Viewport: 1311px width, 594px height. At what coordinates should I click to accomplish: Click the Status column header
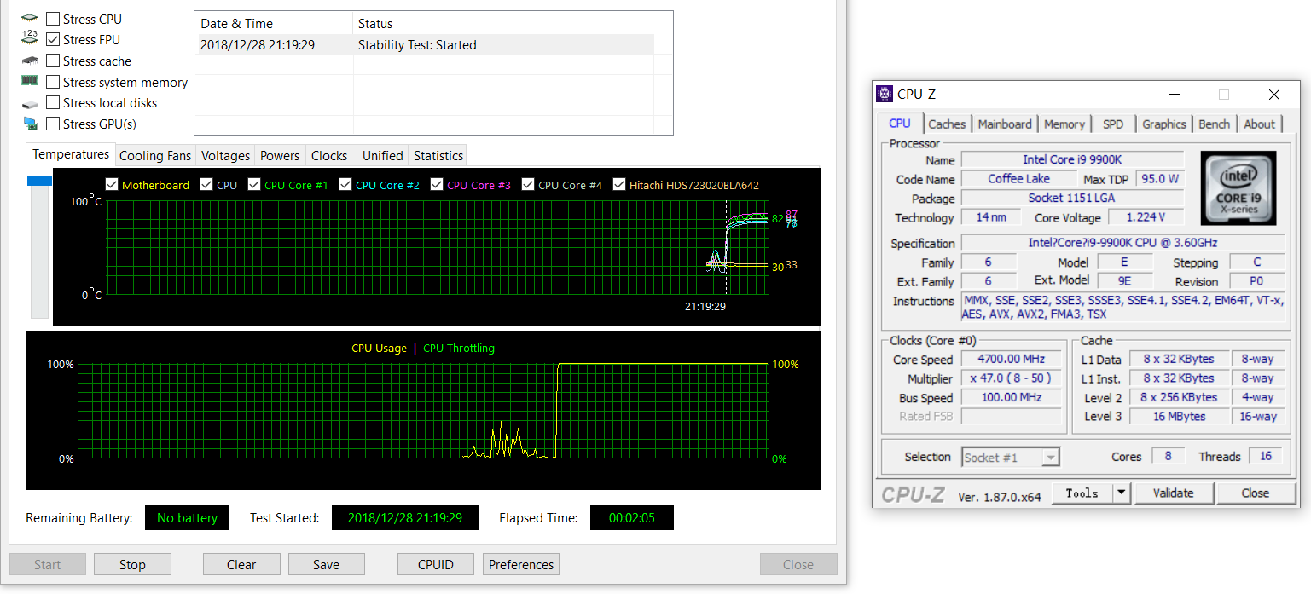(x=502, y=24)
